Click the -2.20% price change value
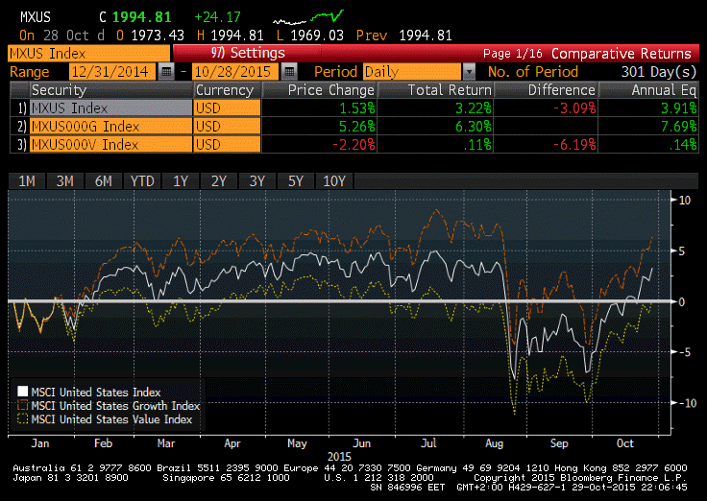 click(353, 145)
